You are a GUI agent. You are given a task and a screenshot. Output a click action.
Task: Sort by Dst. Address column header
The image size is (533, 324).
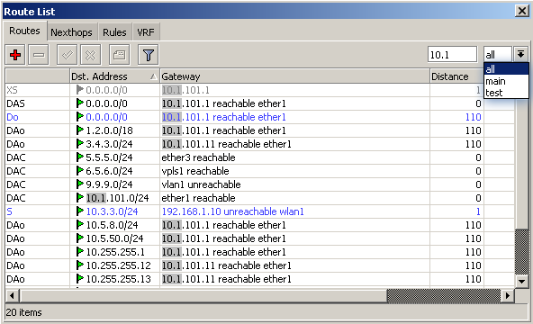pyautogui.click(x=114, y=76)
